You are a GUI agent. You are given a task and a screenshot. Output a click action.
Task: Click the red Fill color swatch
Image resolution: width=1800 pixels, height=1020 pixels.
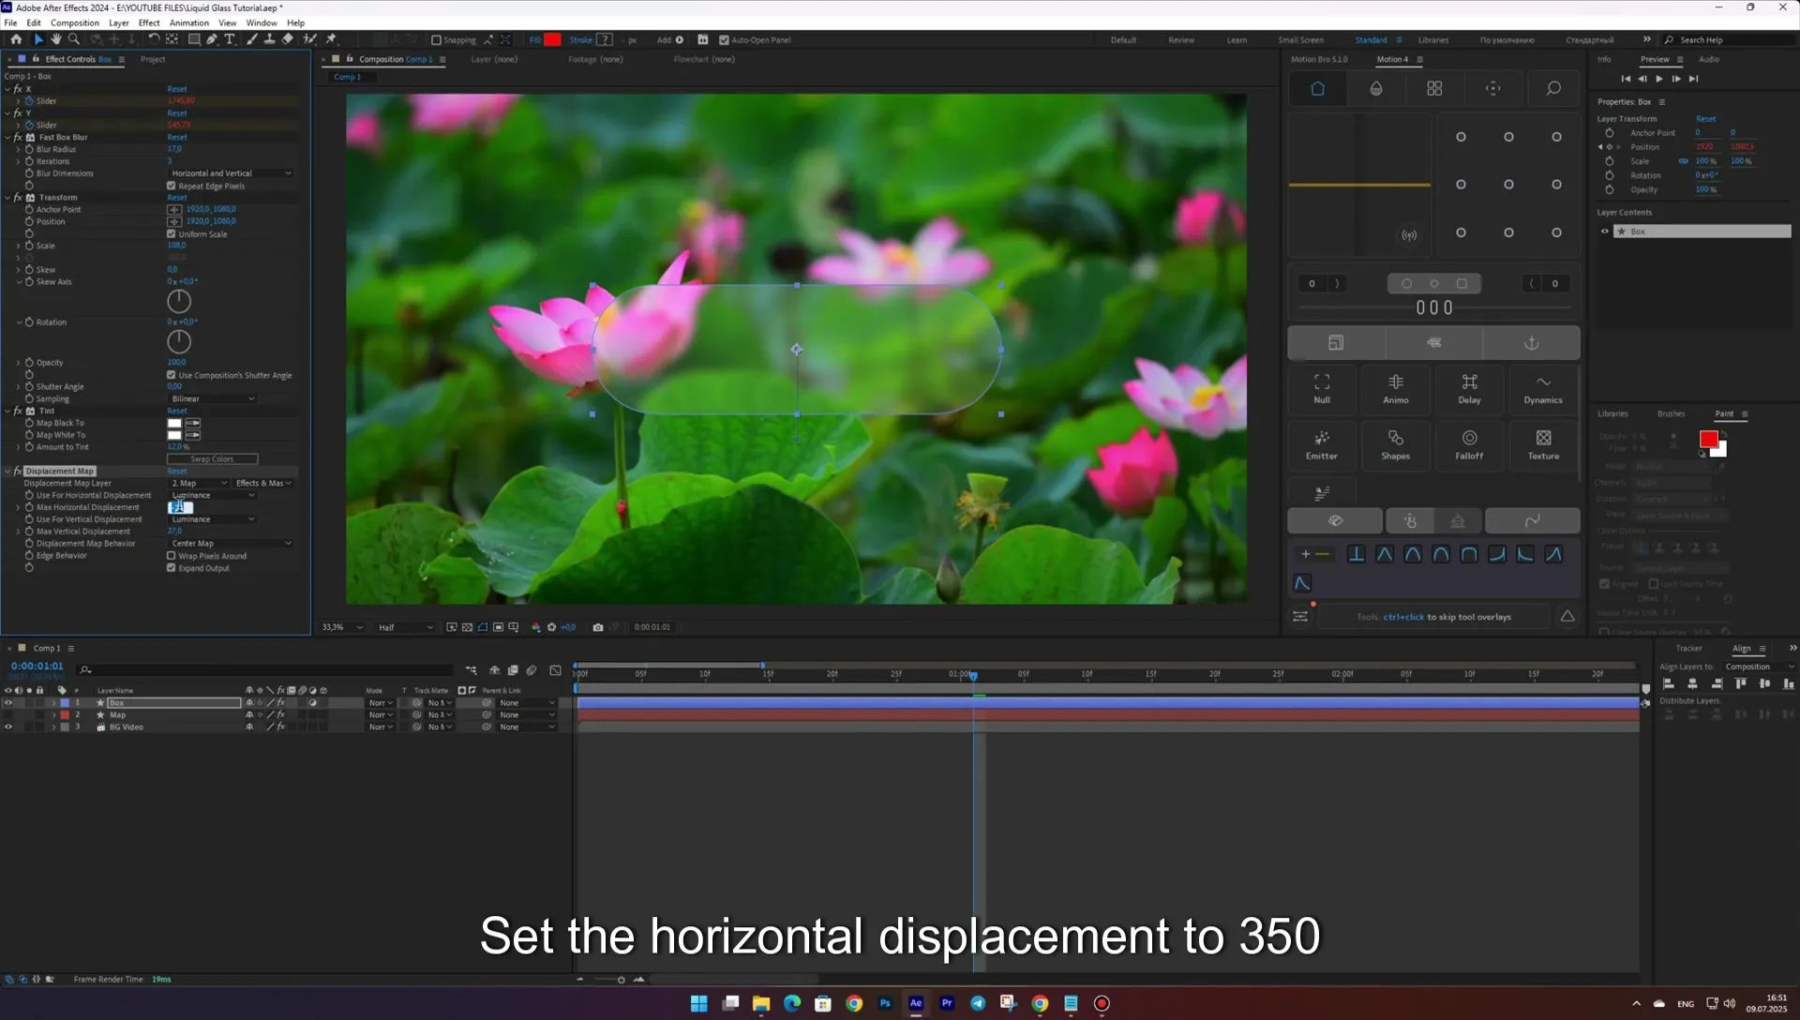(552, 39)
